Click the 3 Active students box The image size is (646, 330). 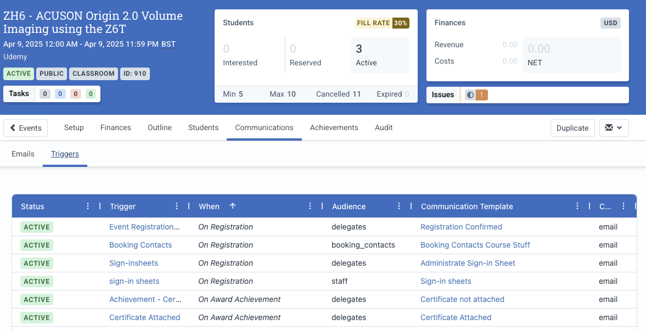[x=380, y=55]
